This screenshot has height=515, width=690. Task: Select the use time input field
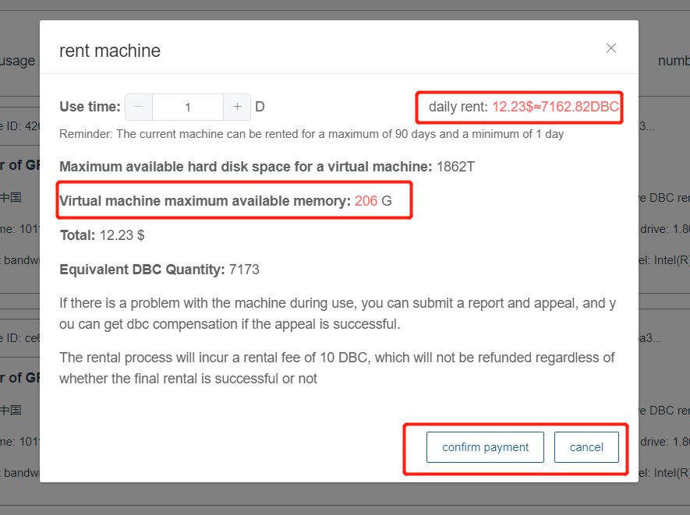click(187, 107)
